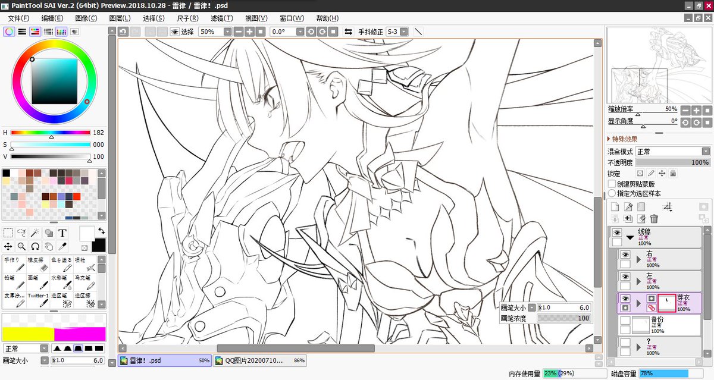The image size is (714, 380).
Task: Choose the 喷枪 airbrush tool
Action: pyautogui.click(x=84, y=264)
